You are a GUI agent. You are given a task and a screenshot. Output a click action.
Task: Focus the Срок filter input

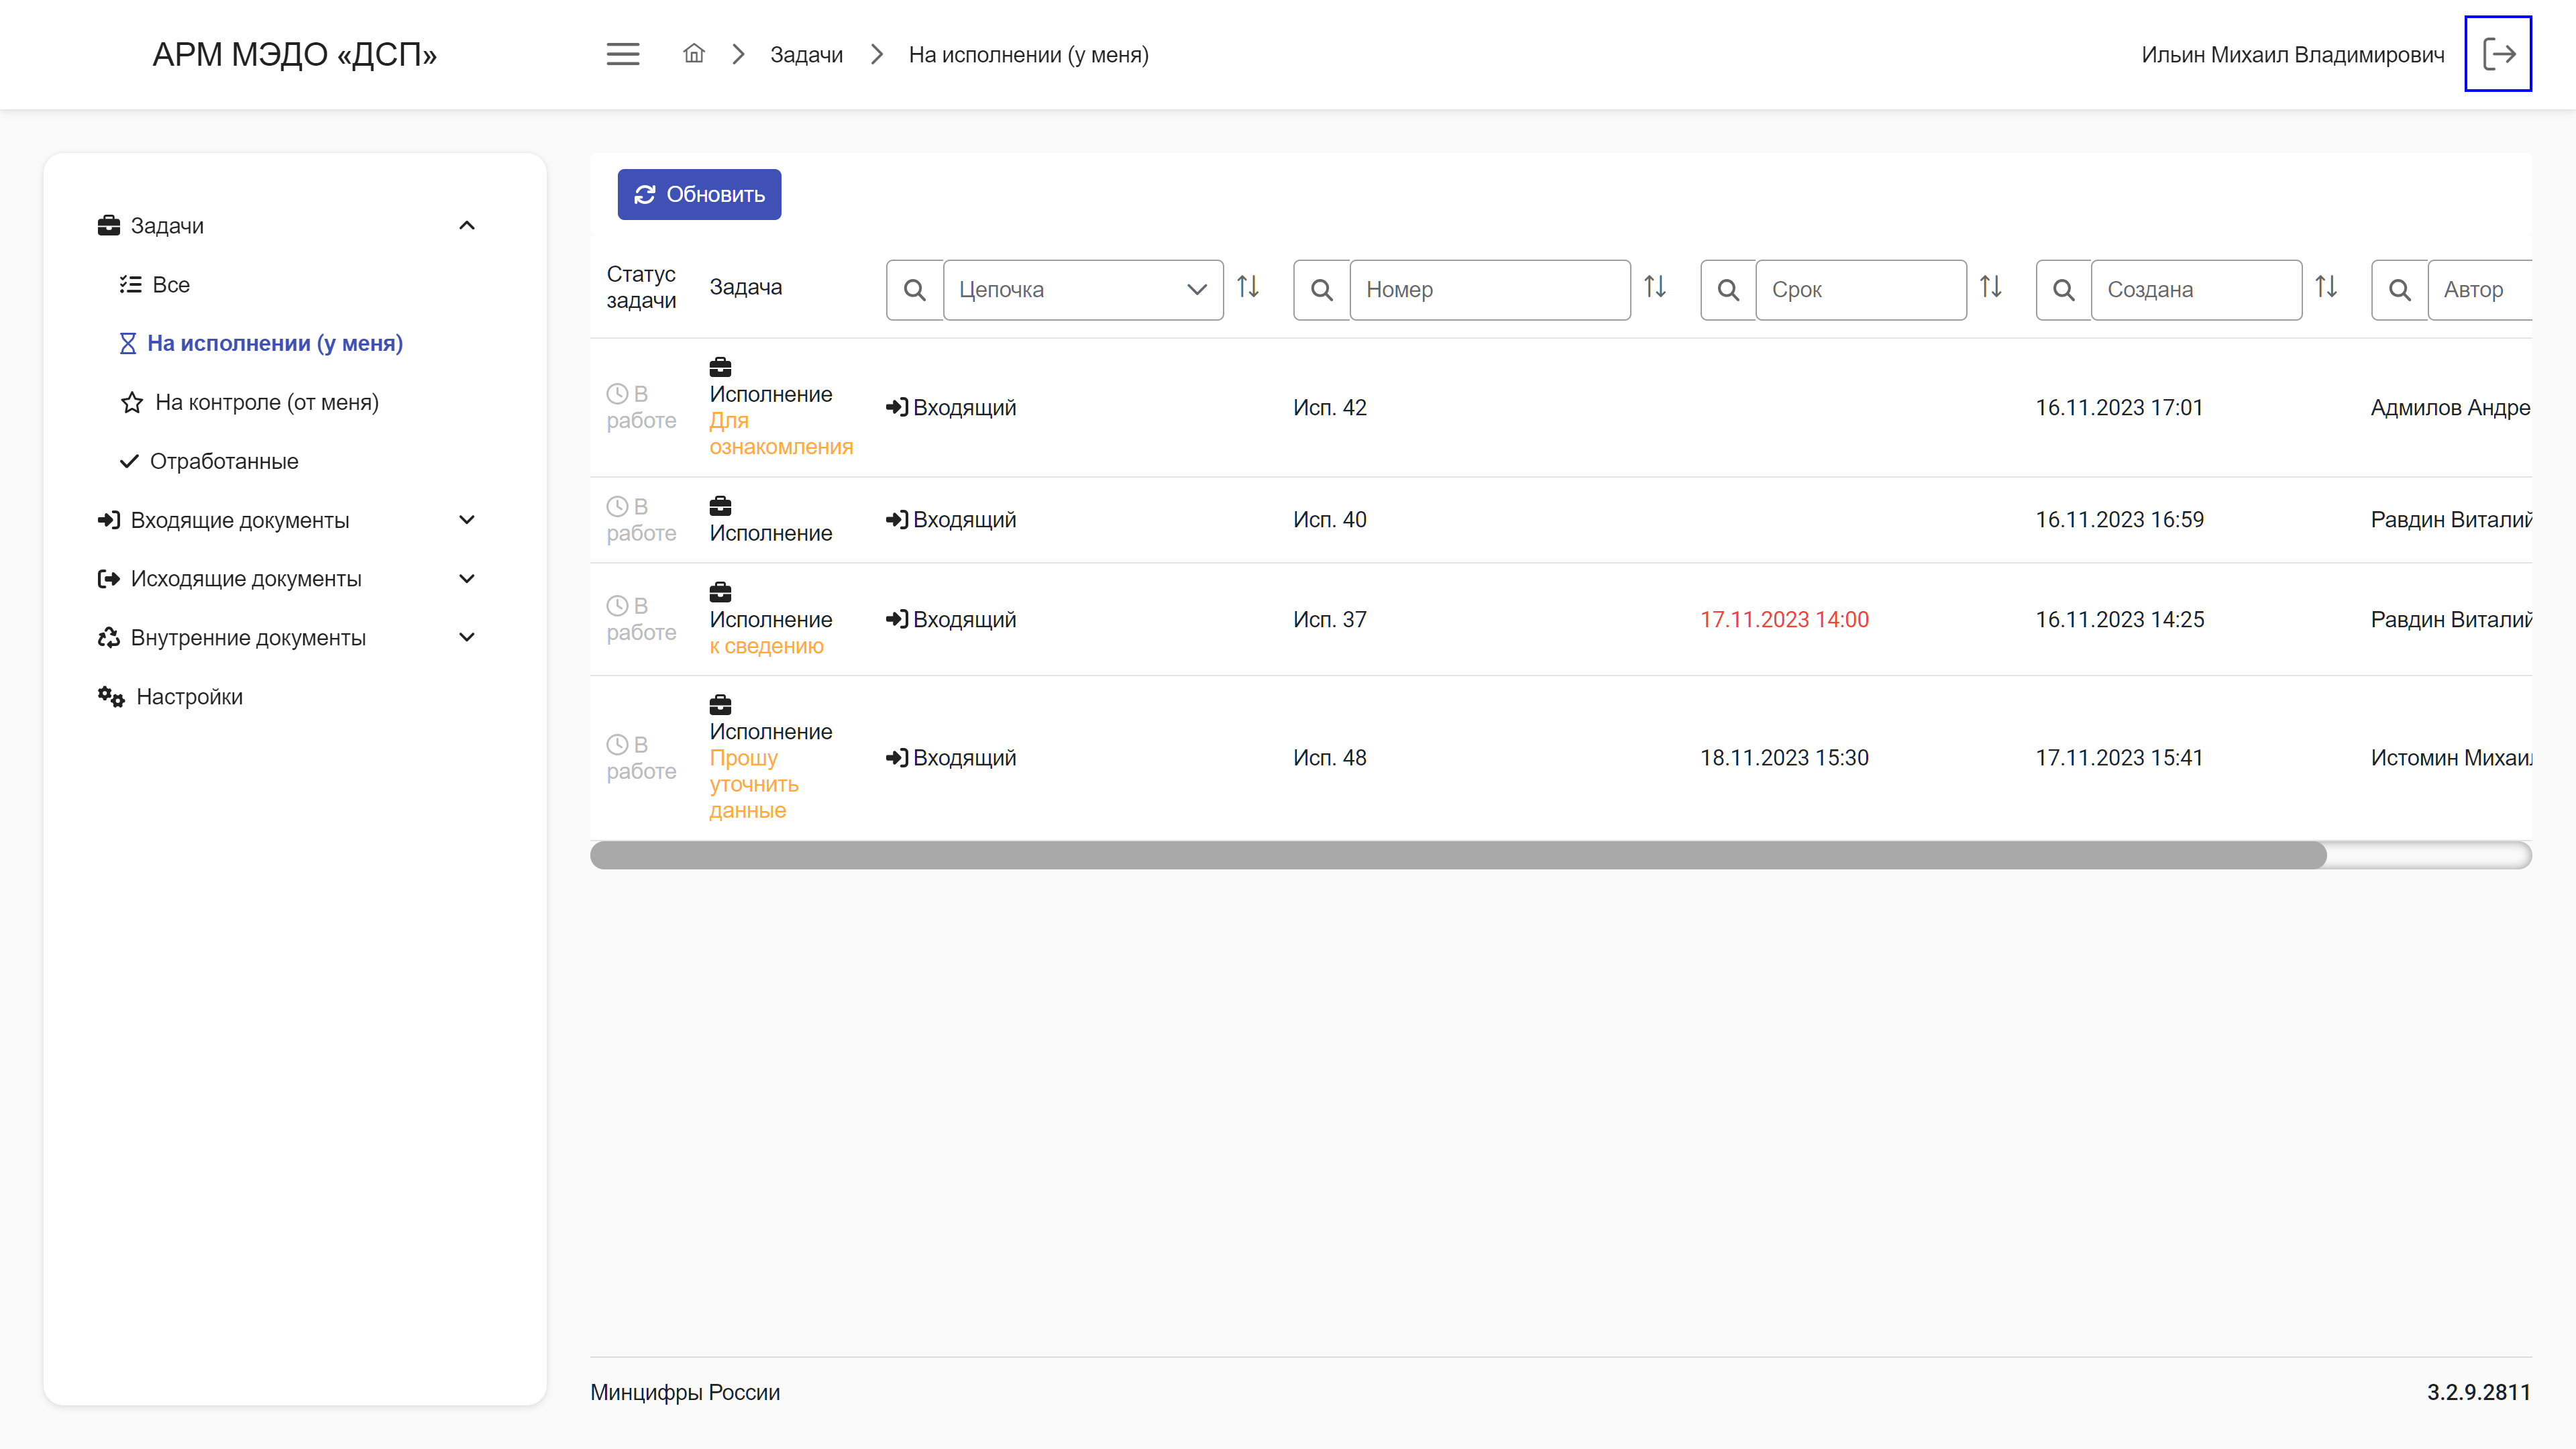pos(1861,290)
